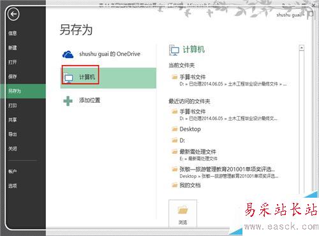Viewport: 319px width, 236px height.
Task: Click the folder icon beside Desktop
Action: 174,129
